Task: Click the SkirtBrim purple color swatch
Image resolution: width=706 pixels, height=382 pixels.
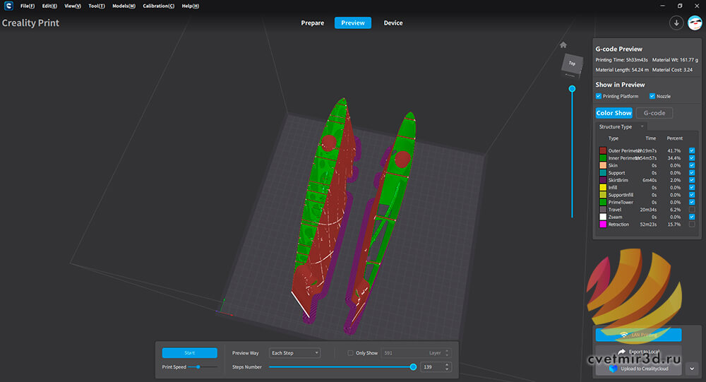Action: tap(603, 180)
